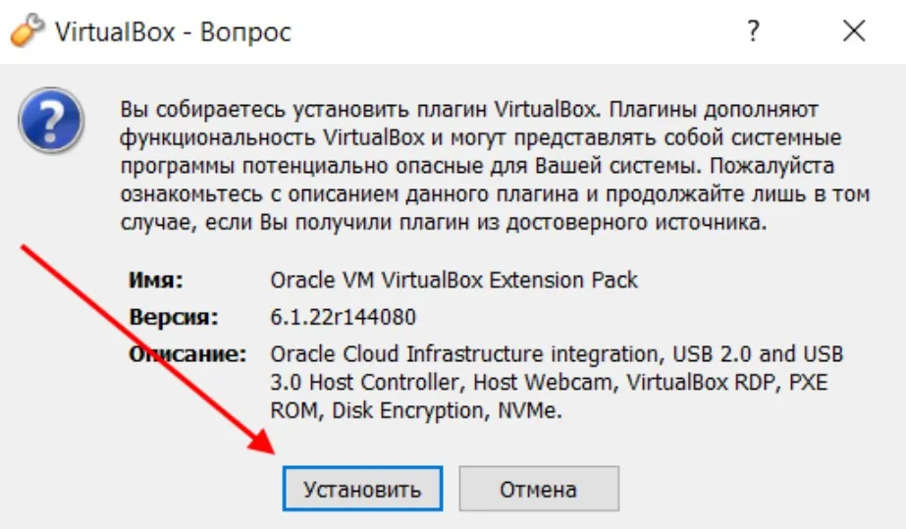This screenshot has height=529, width=906.
Task: Click the version number 6.1.22r144080
Action: point(343,318)
